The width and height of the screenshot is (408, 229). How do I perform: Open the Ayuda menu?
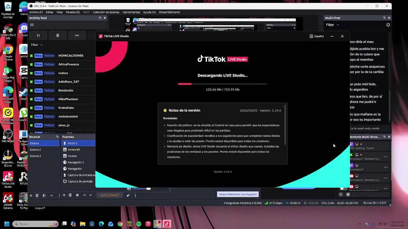coord(149,12)
